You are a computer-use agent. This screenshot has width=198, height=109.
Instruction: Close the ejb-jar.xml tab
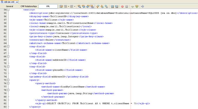click(17, 2)
